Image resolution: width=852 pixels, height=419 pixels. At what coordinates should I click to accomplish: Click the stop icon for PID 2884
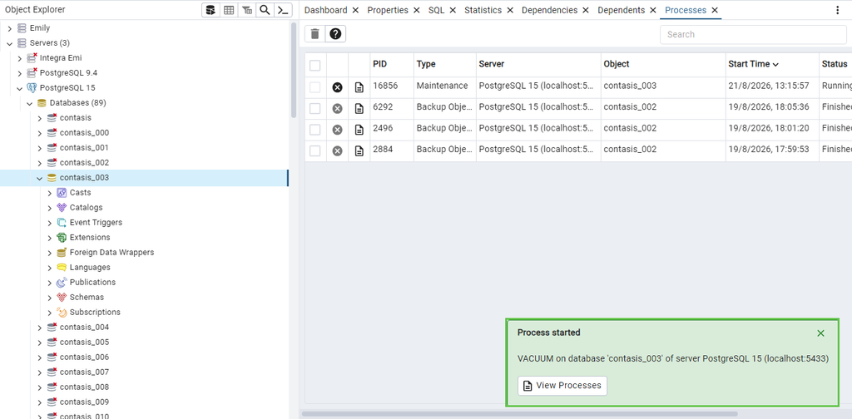(338, 150)
